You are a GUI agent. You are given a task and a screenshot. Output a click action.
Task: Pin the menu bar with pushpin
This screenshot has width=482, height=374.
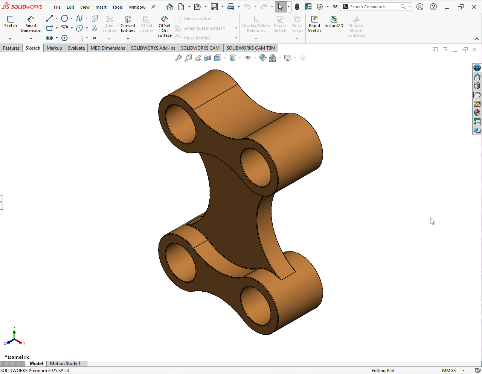(153, 7)
